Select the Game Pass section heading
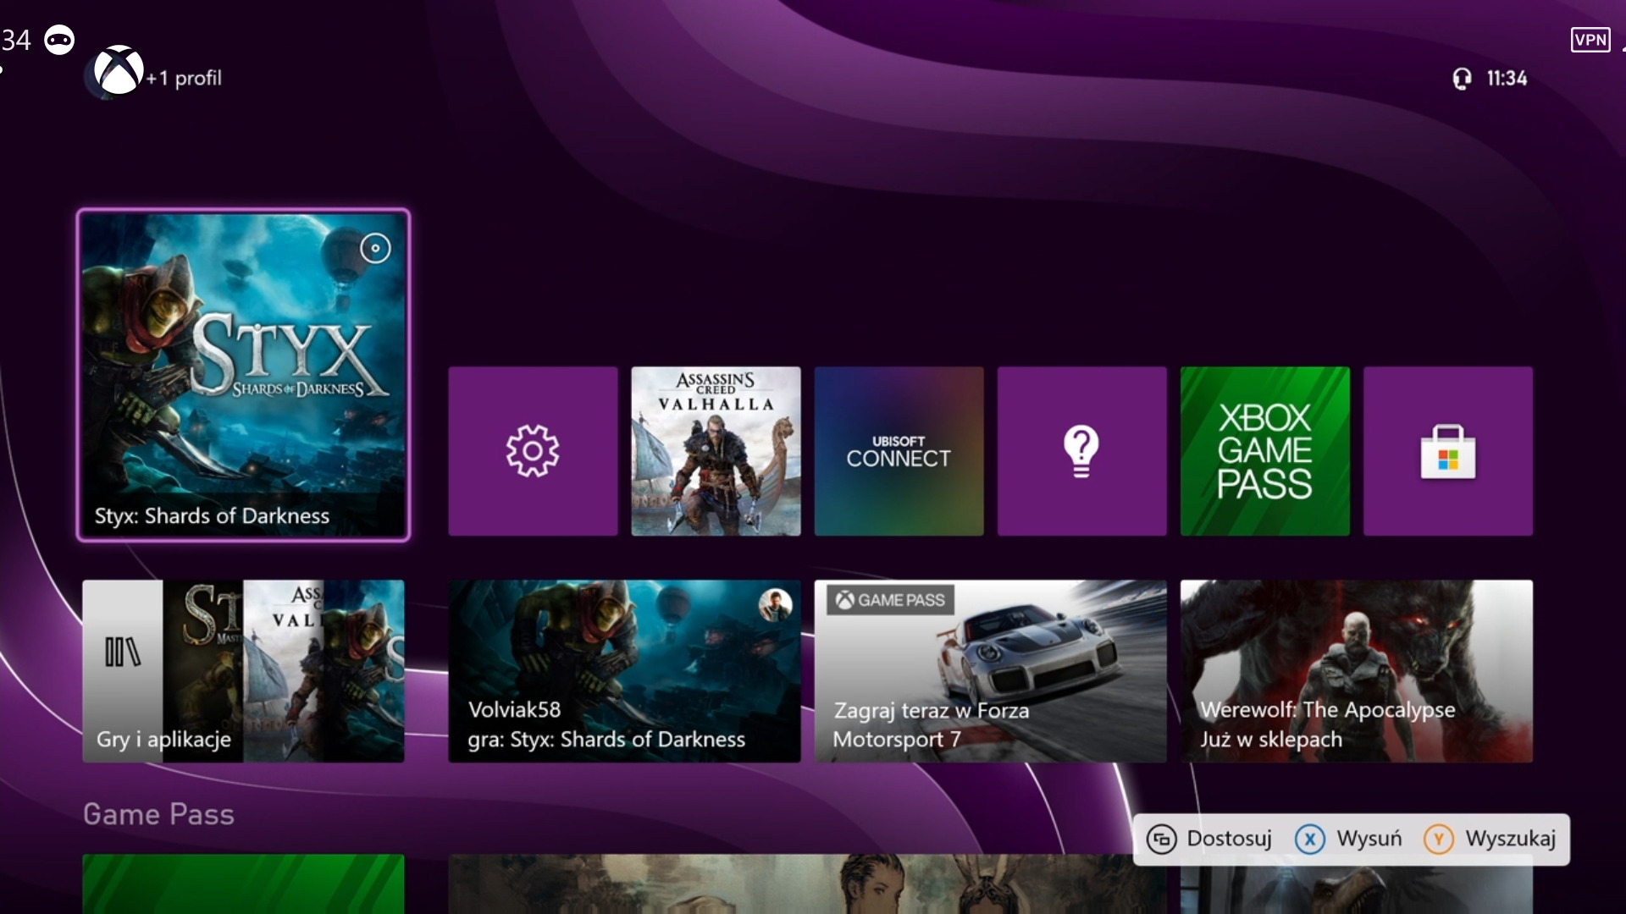Screen dimensions: 1626x914 click(x=158, y=814)
